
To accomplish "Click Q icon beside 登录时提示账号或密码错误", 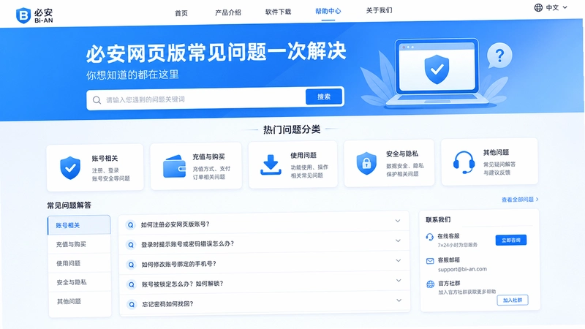I will [x=131, y=245].
